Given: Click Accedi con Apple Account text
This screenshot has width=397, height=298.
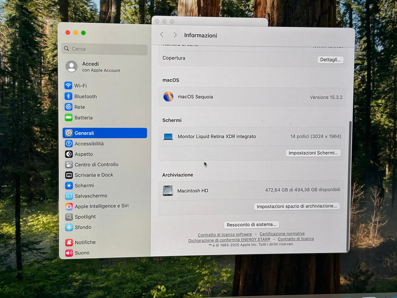Looking at the screenshot, I should point(101,67).
